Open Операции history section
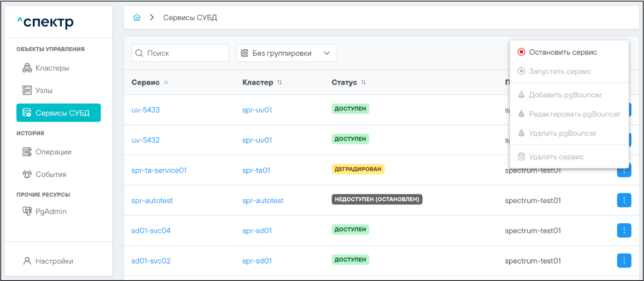 (53, 152)
